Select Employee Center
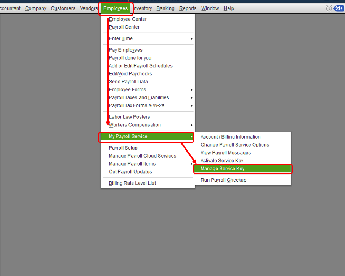The height and width of the screenshot is (276, 345). click(148, 19)
